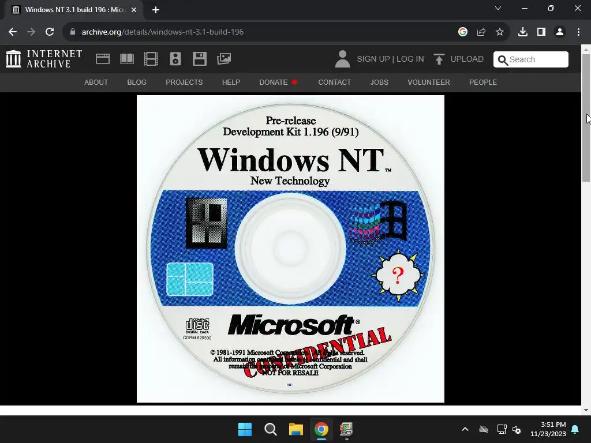Open the CONTACT menu item
591x443 pixels.
click(335, 82)
